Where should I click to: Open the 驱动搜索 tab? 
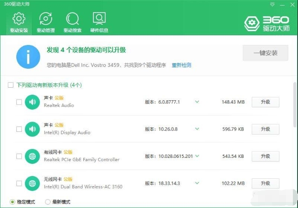pos(73,22)
